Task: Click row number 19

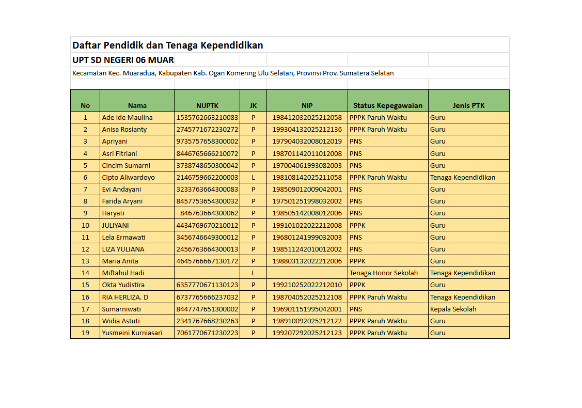Action: pyautogui.click(x=85, y=332)
